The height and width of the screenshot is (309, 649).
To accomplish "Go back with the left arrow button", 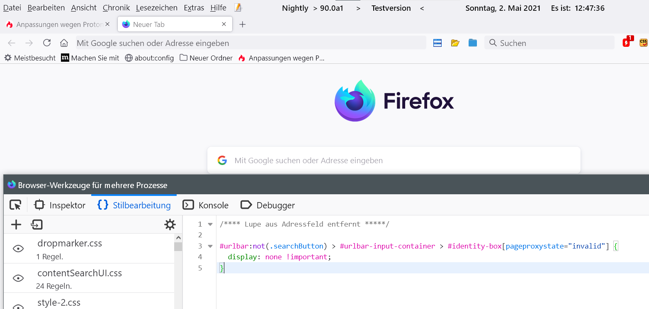I will point(12,43).
